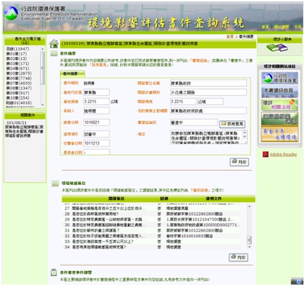
Task: Select table row number 34
Action: click(152, 247)
